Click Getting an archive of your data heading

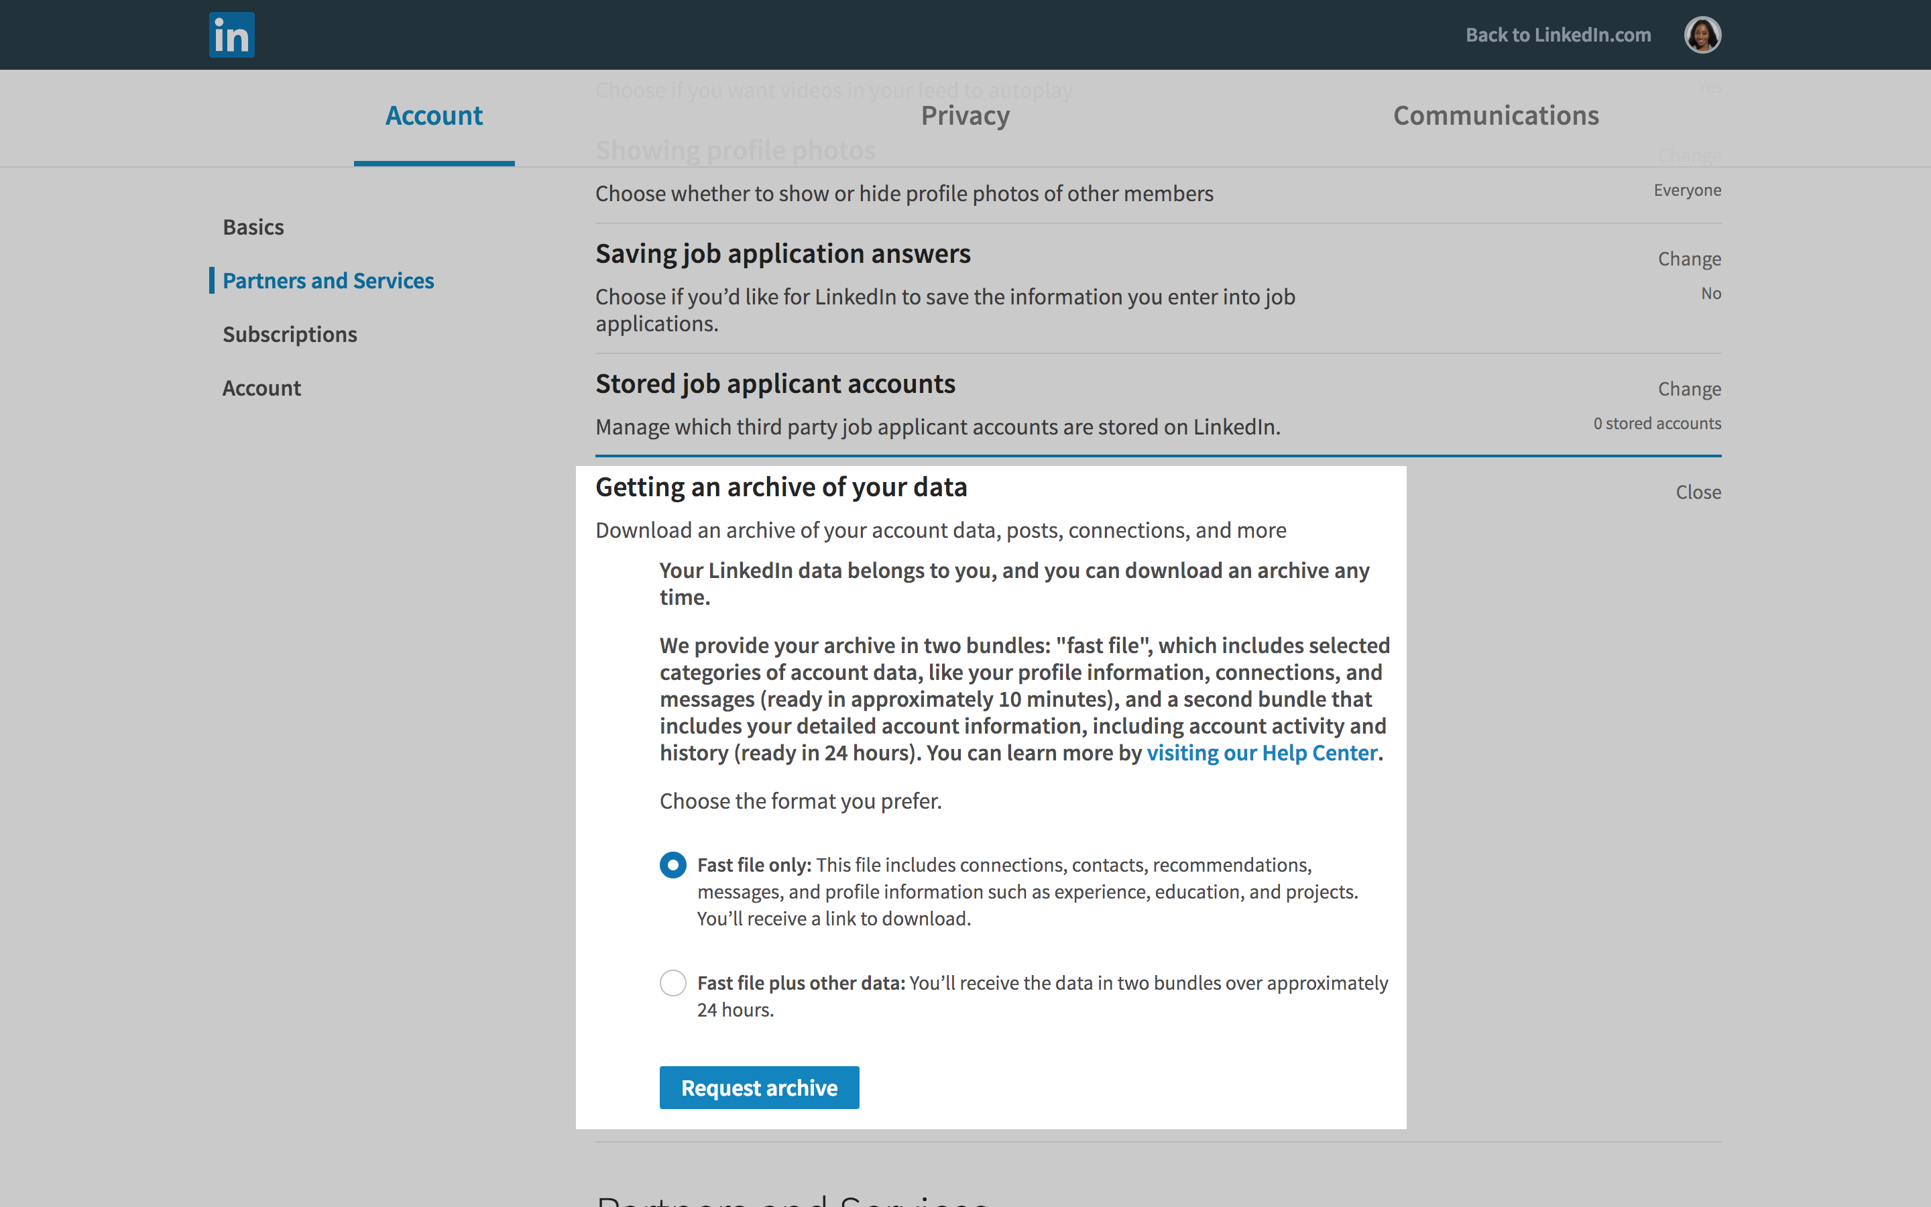781,487
